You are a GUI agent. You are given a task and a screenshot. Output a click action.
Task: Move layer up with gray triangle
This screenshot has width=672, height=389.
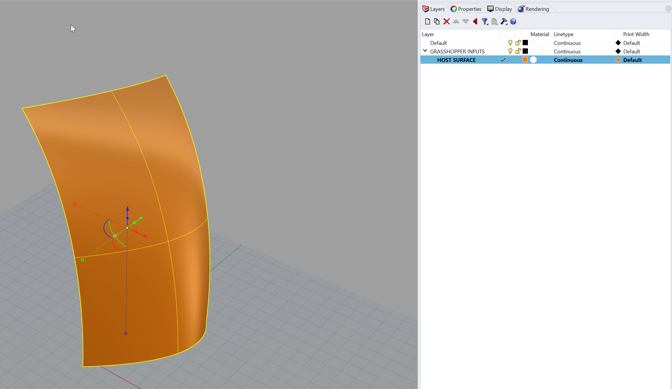point(456,21)
